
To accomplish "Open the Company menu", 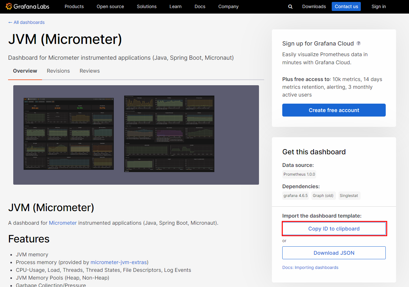I will [228, 6].
